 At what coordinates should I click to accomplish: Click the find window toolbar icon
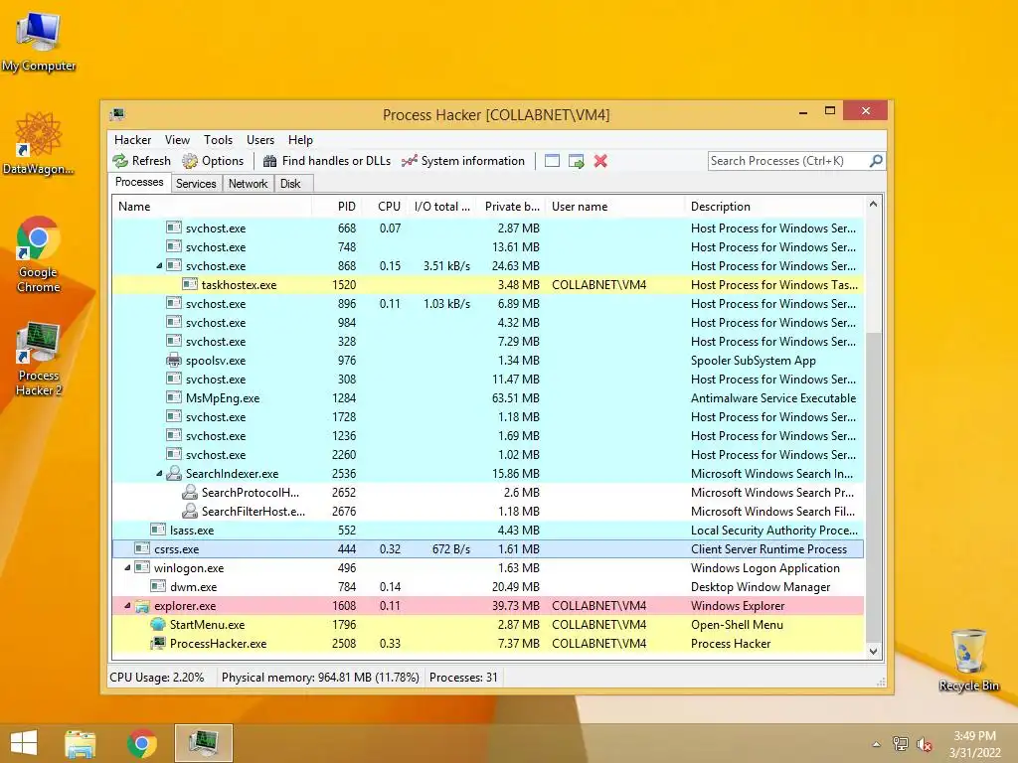pos(552,161)
